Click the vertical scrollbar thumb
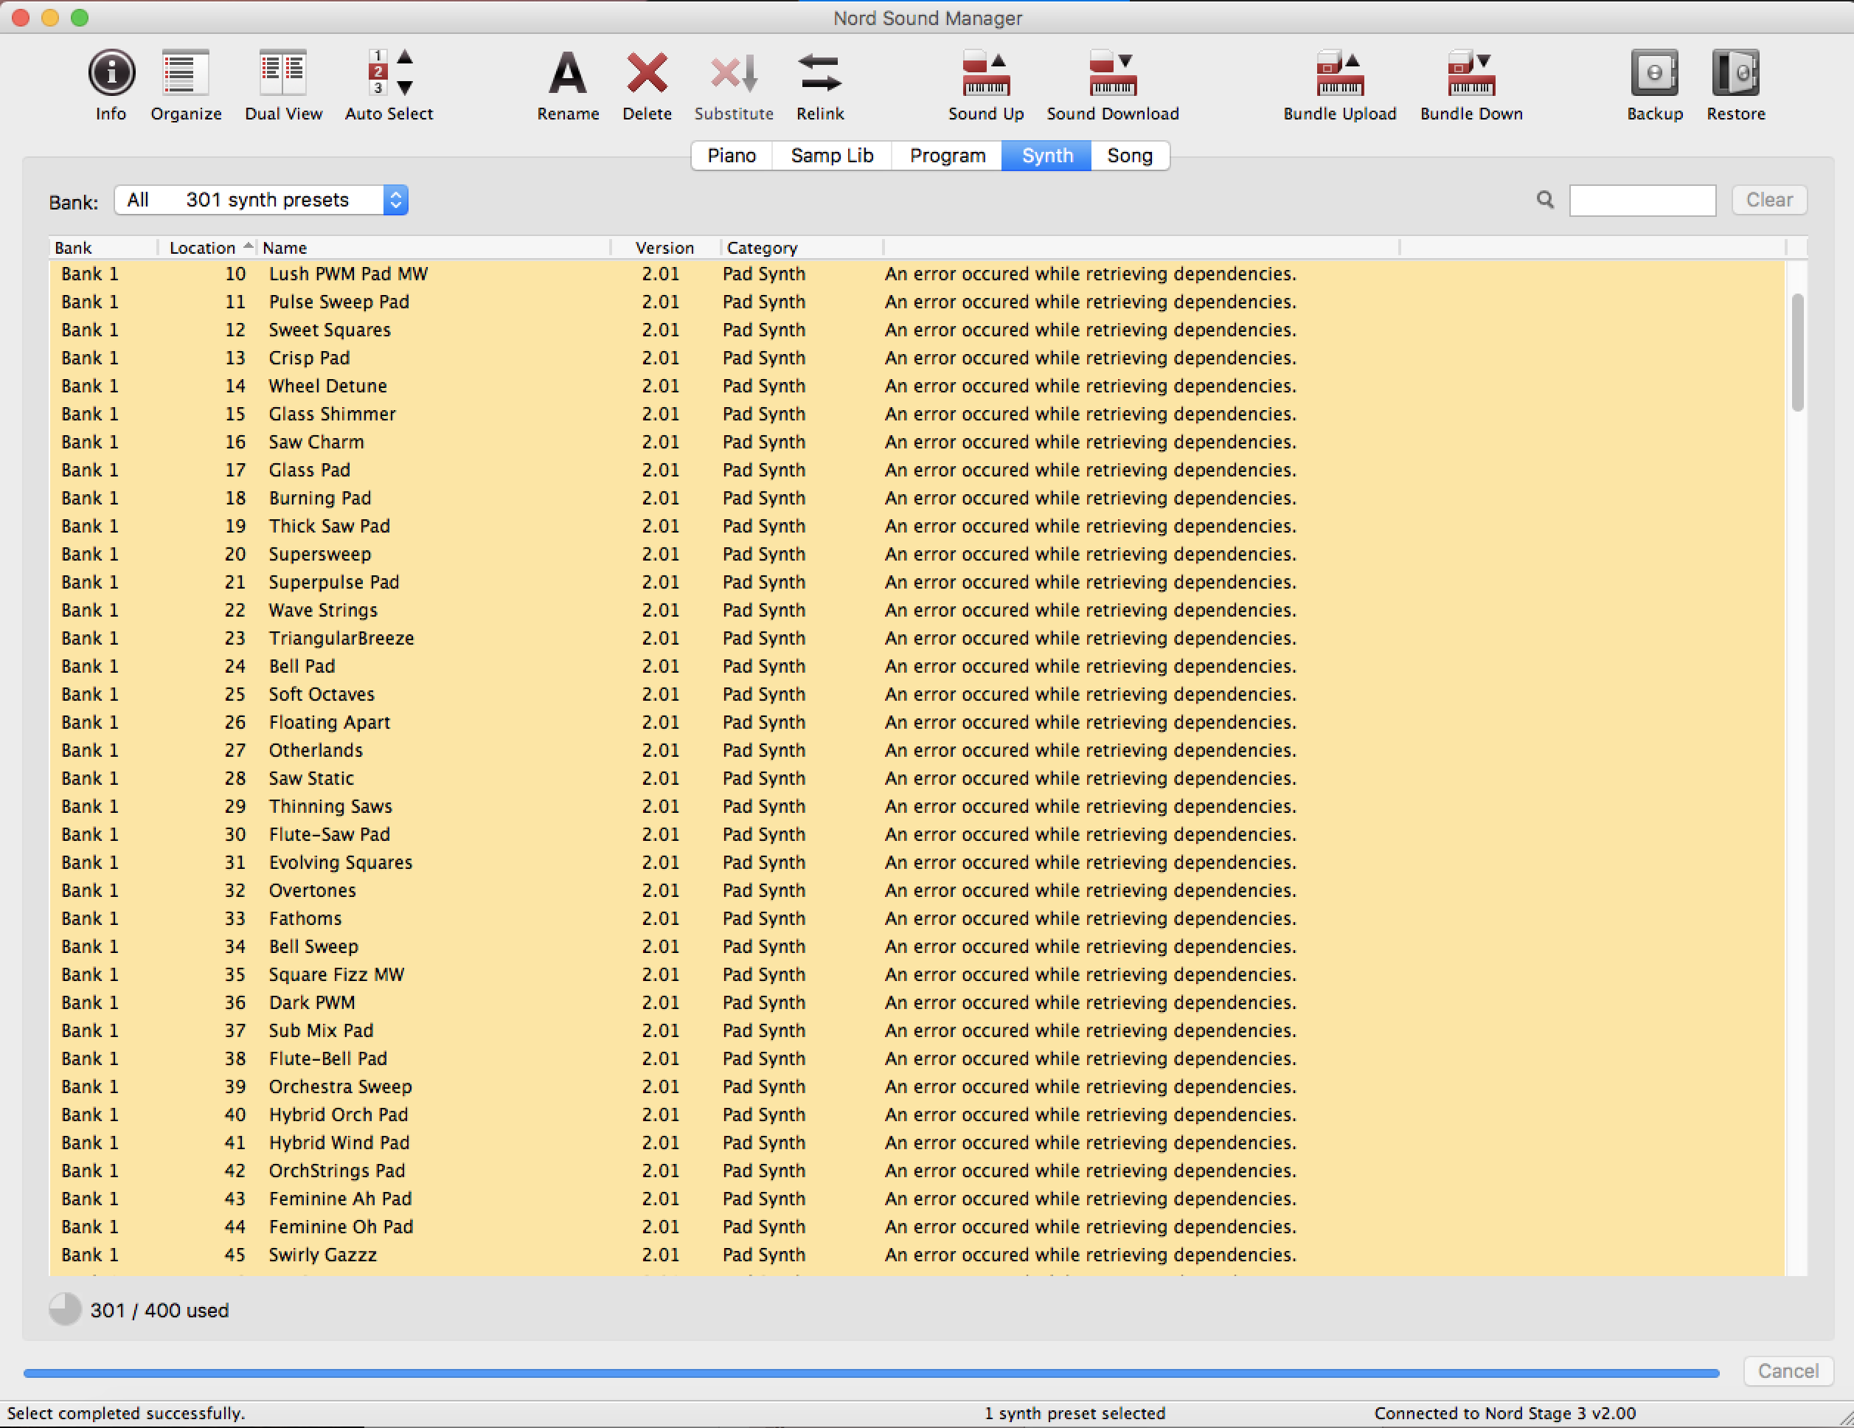 [x=1797, y=353]
